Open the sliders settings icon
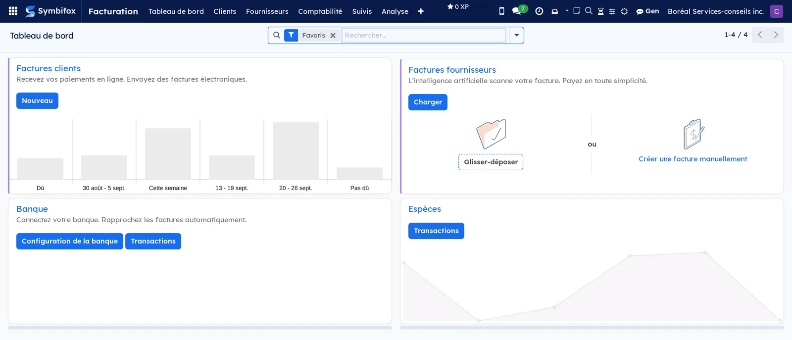 pos(612,11)
